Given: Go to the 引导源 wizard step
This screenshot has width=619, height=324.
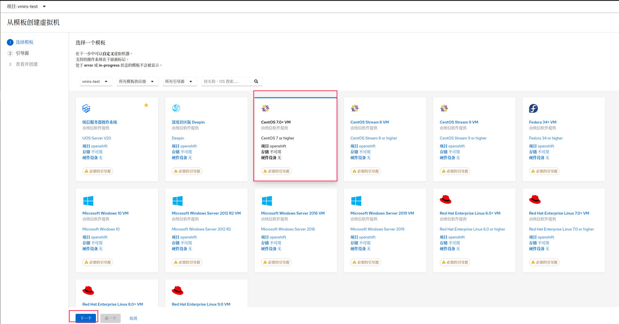Looking at the screenshot, I should coord(22,53).
